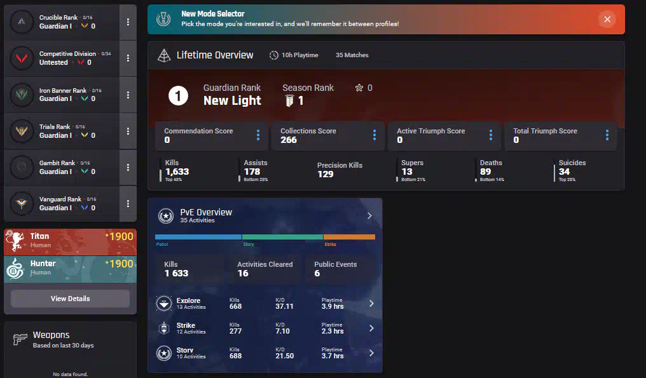The height and width of the screenshot is (378, 646).
Task: Click the 35 Matches text
Action: 352,55
